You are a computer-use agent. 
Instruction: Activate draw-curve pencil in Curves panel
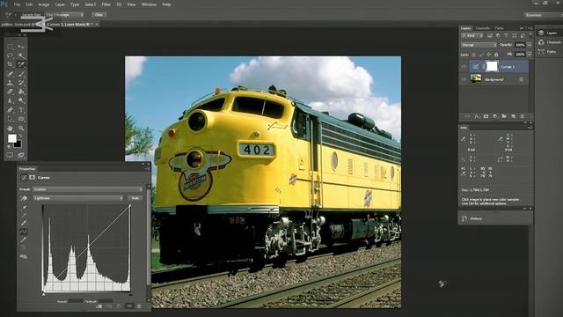(x=24, y=240)
